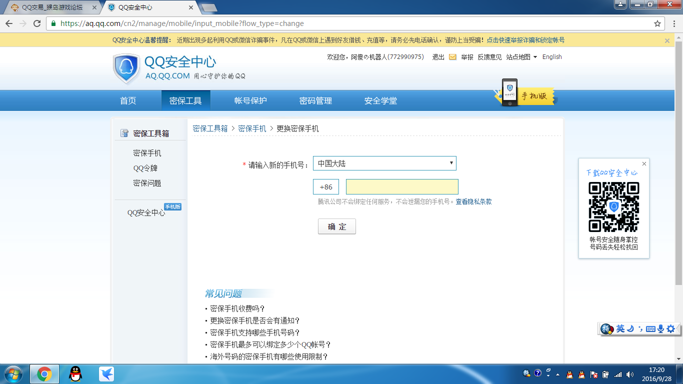The height and width of the screenshot is (384, 683).
Task: Click Chrome back arrow
Action: point(9,23)
